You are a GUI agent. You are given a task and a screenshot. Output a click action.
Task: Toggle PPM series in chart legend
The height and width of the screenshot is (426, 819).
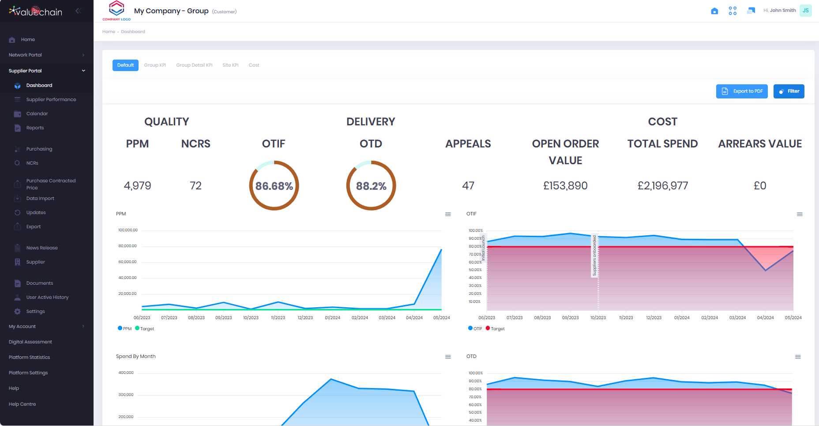tap(125, 328)
